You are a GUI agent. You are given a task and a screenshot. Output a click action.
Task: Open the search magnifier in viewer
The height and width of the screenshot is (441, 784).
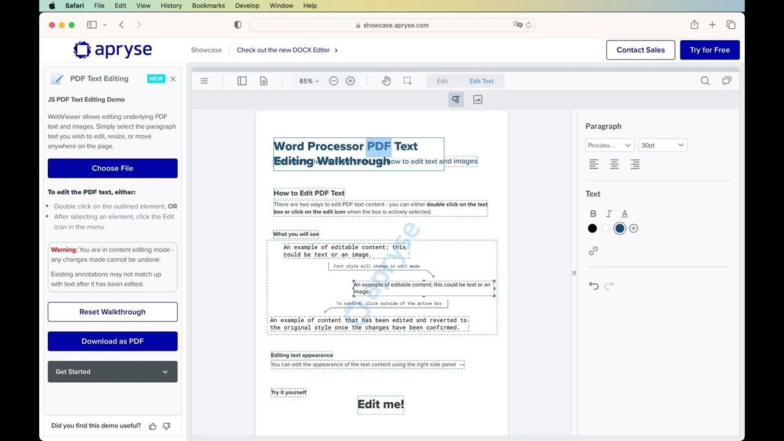[x=705, y=81]
